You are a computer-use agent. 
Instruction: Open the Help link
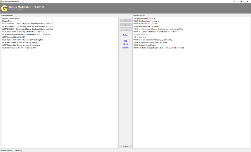point(125,41)
